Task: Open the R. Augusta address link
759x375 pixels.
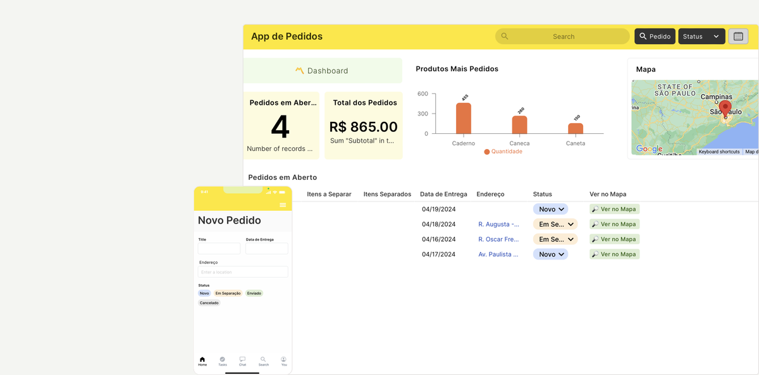Action: [499, 223]
